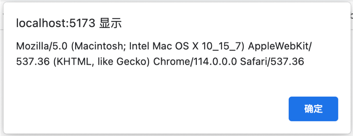The width and height of the screenshot is (353, 136).
Task: Click the 'AppleWebKit/' text
Action: [279, 46]
